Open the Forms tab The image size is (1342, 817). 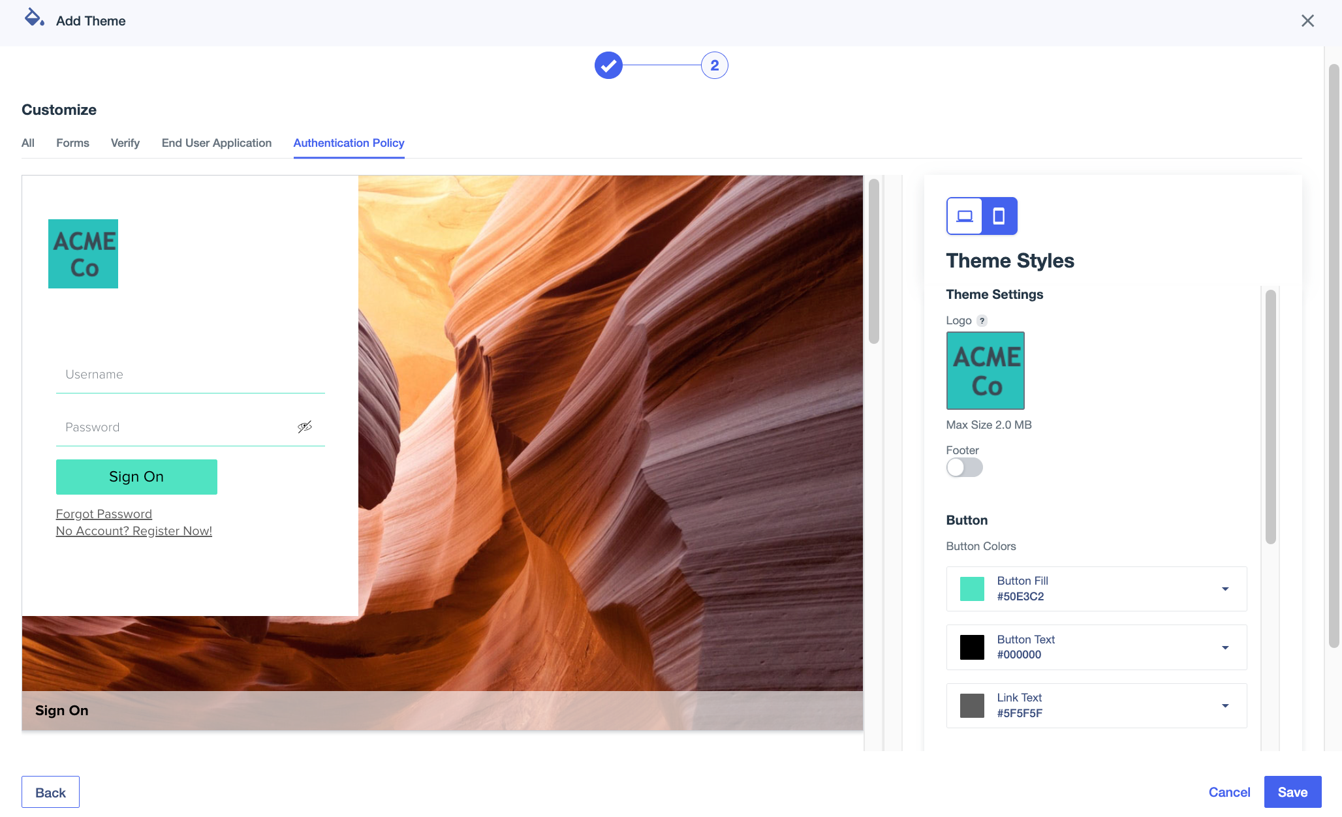click(72, 143)
